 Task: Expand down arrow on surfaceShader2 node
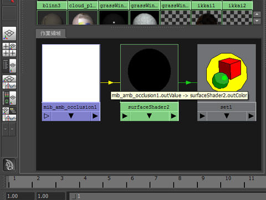click(x=149, y=116)
